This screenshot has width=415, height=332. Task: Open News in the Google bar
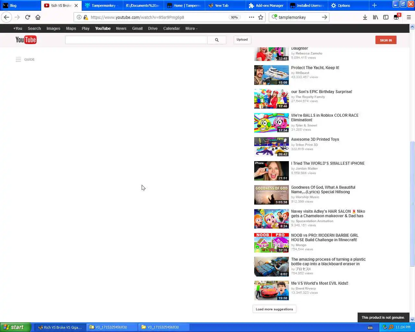pos(121,29)
